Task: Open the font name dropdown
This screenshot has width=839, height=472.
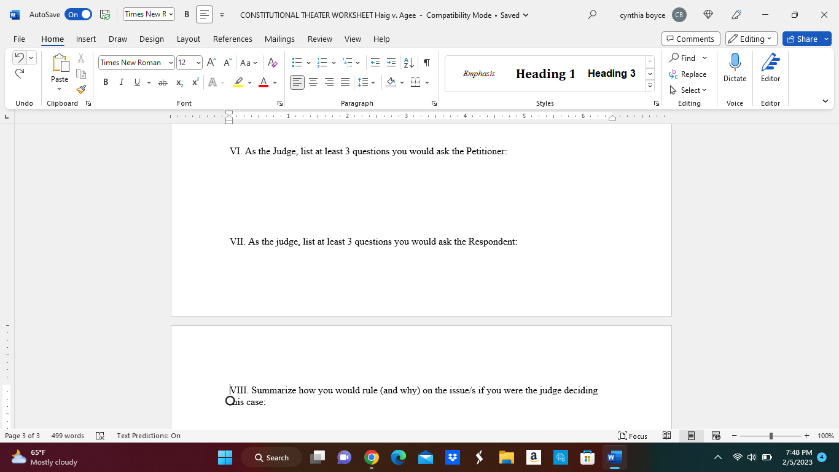Action: click(x=171, y=63)
